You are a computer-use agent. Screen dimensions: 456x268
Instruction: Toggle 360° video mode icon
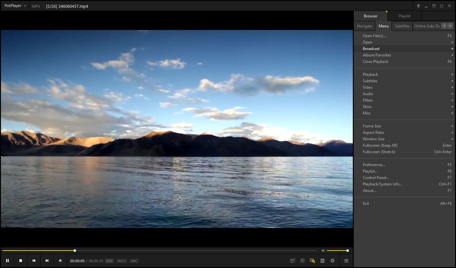(x=293, y=260)
